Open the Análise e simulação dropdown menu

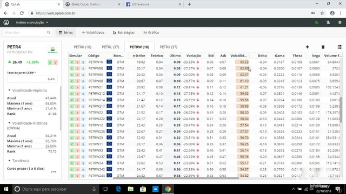(32, 23)
